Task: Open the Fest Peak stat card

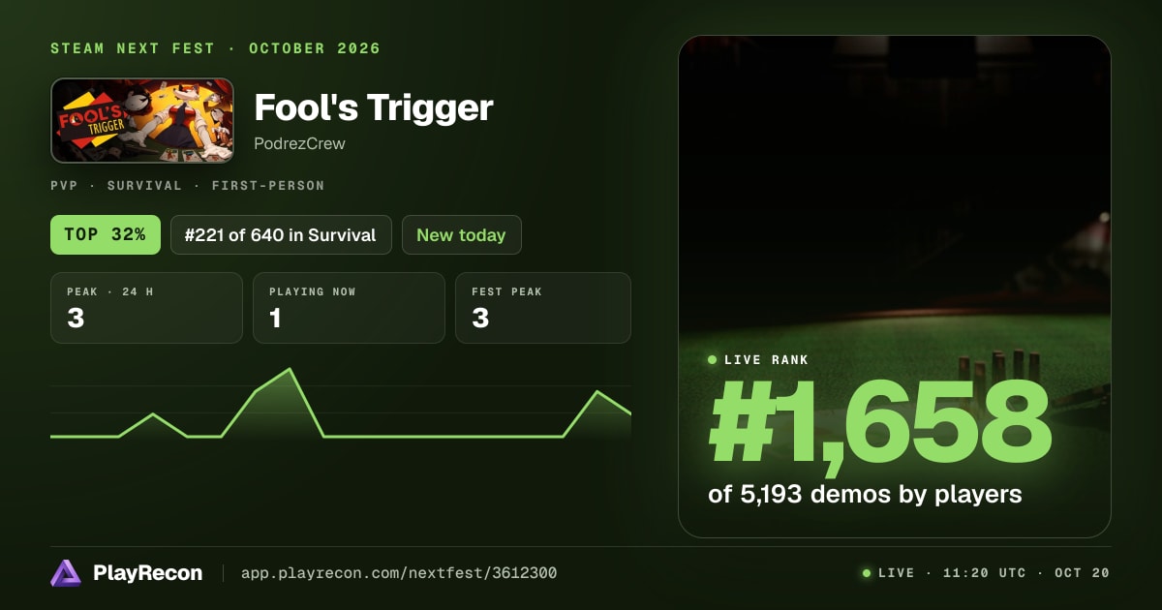Action: point(543,308)
